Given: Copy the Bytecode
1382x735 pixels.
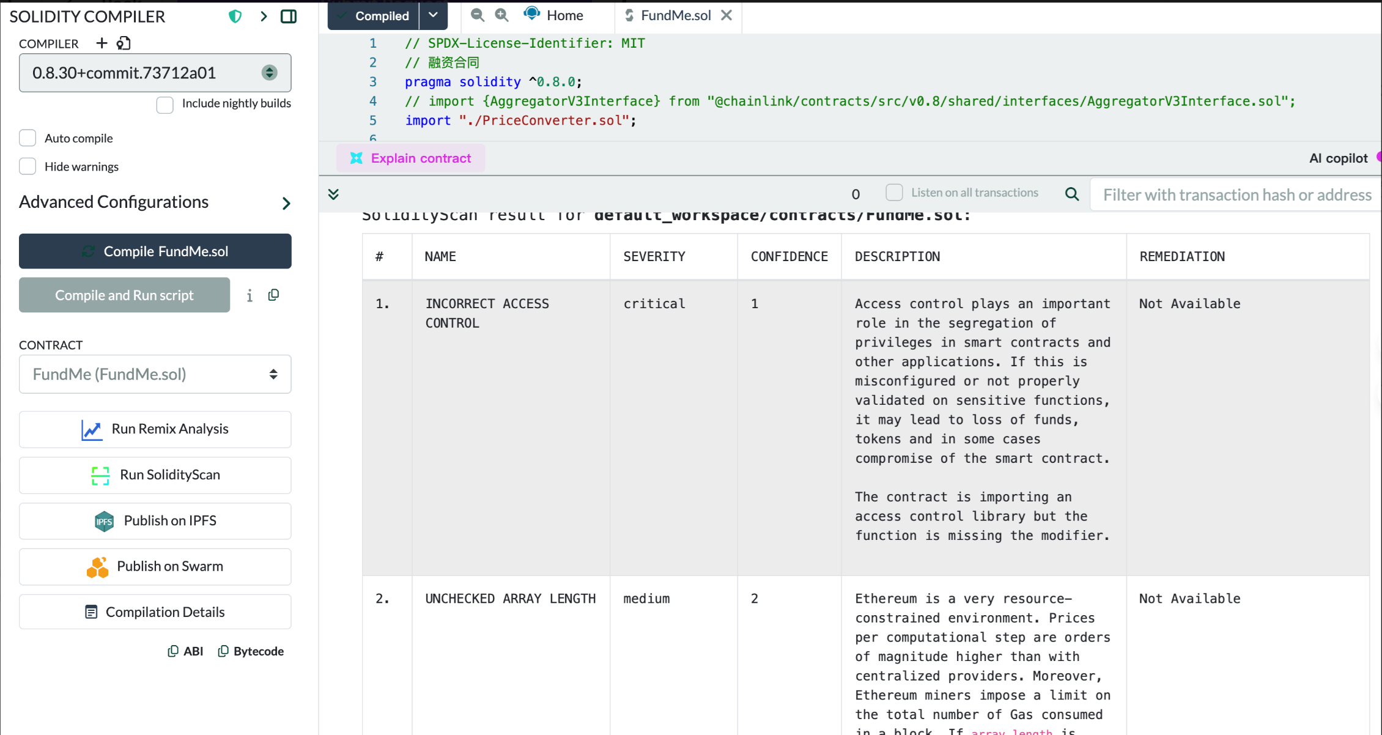Looking at the screenshot, I should (x=251, y=651).
